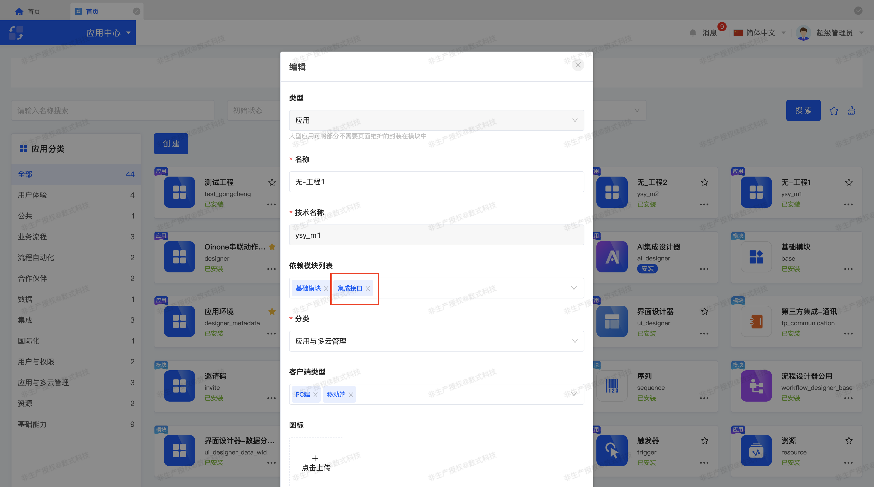Select 全部 category in sidebar
874x487 pixels.
[76, 174]
